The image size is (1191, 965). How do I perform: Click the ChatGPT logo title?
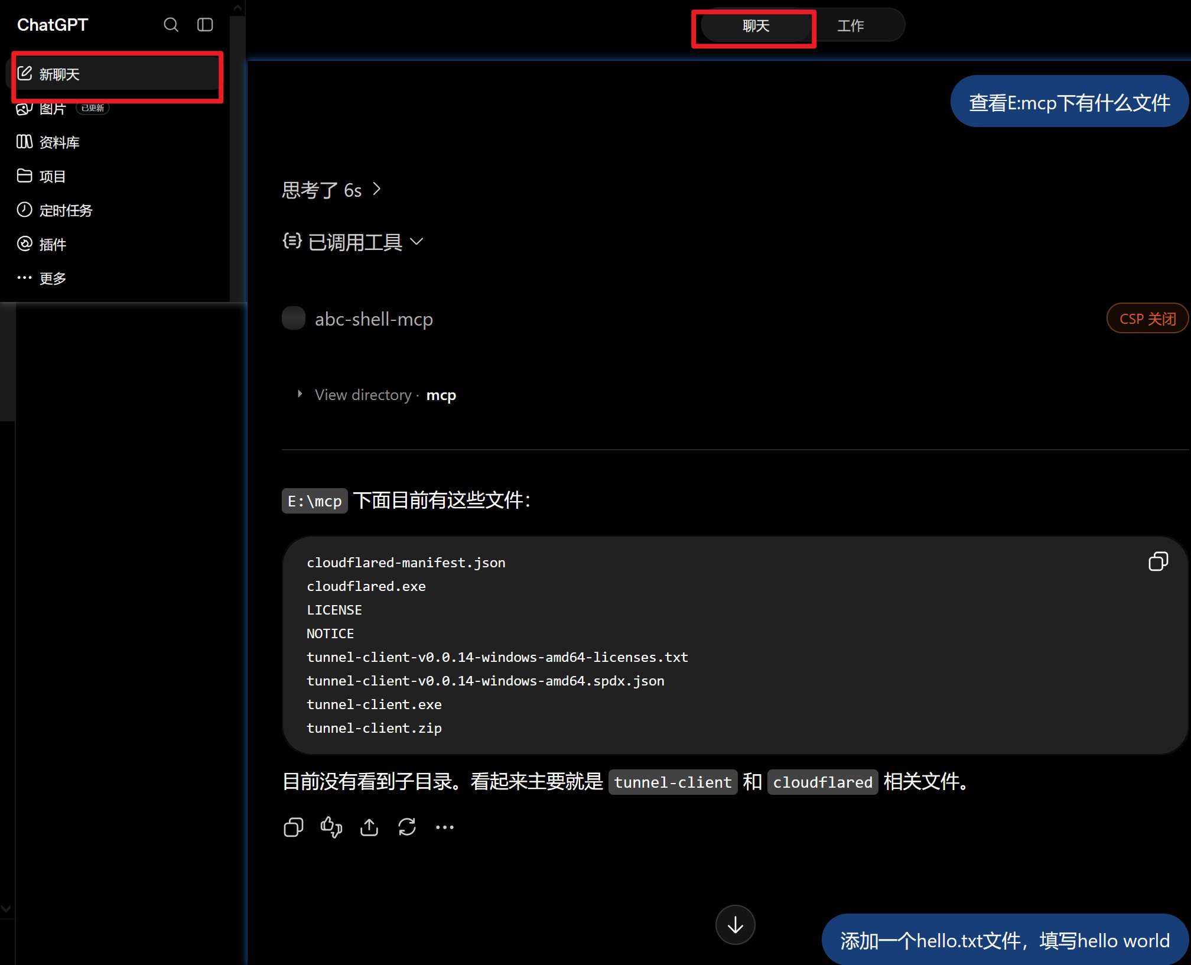coord(53,25)
